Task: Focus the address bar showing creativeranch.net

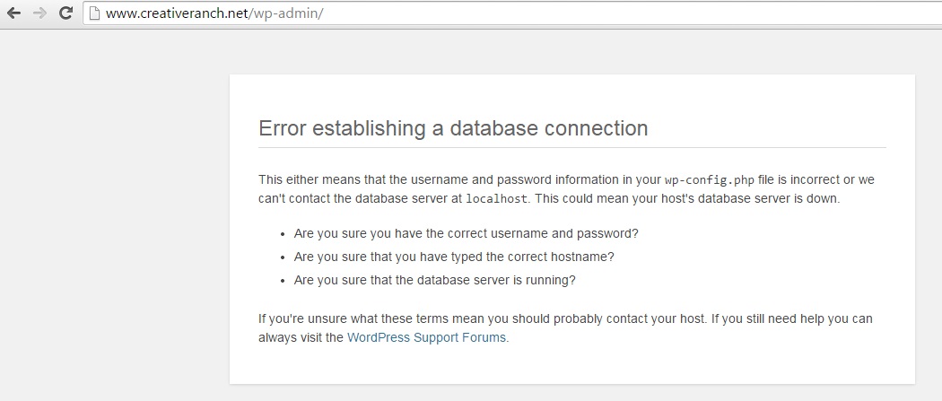Action: (x=512, y=13)
